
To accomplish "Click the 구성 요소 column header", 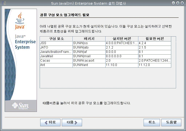I will click(x=56, y=39).
